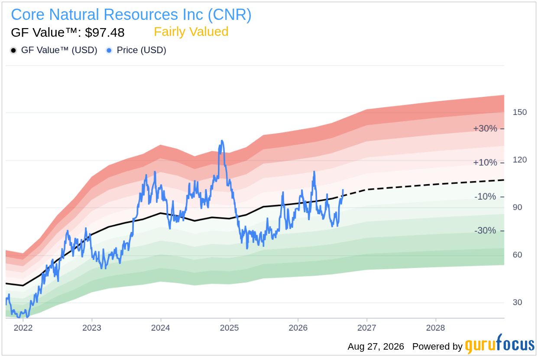Click the 90 y-axis label

point(518,207)
